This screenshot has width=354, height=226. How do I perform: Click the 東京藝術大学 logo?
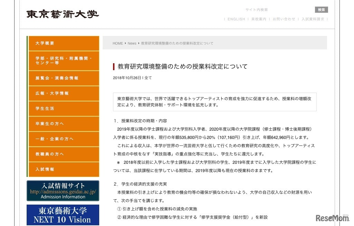point(63,14)
